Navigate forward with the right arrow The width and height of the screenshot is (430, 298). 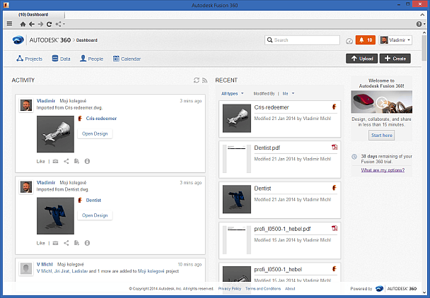tap(40, 24)
